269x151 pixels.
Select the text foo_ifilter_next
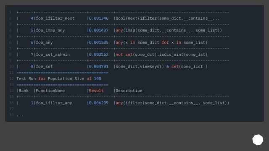[x=55, y=18]
